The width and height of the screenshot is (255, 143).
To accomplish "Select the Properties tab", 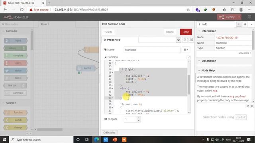I will (x=120, y=40).
